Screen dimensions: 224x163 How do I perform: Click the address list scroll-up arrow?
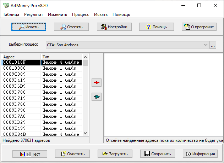coord(85,57)
